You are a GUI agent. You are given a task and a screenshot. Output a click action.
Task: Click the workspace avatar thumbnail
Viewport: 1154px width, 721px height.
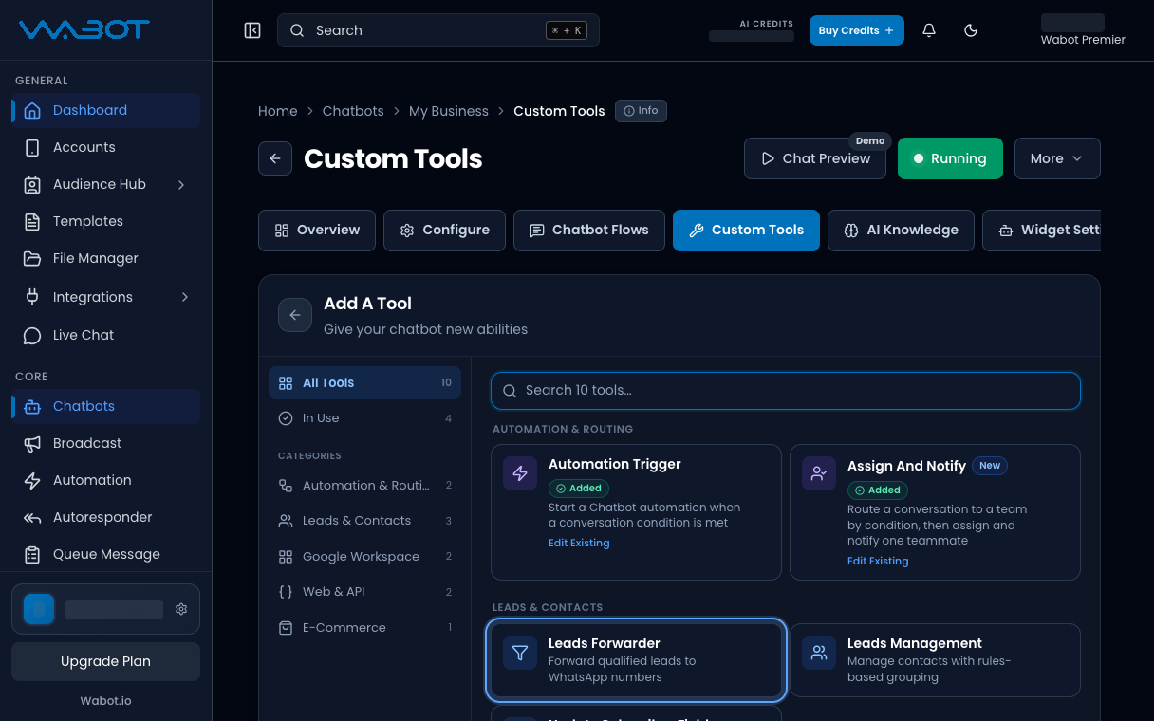[39, 609]
